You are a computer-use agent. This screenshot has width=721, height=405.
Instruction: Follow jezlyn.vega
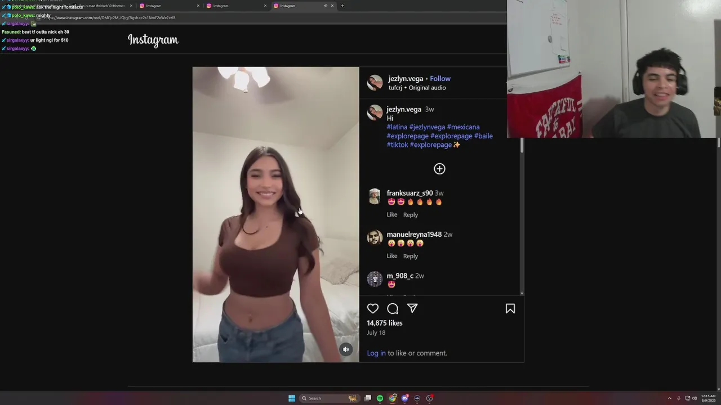[440, 79]
